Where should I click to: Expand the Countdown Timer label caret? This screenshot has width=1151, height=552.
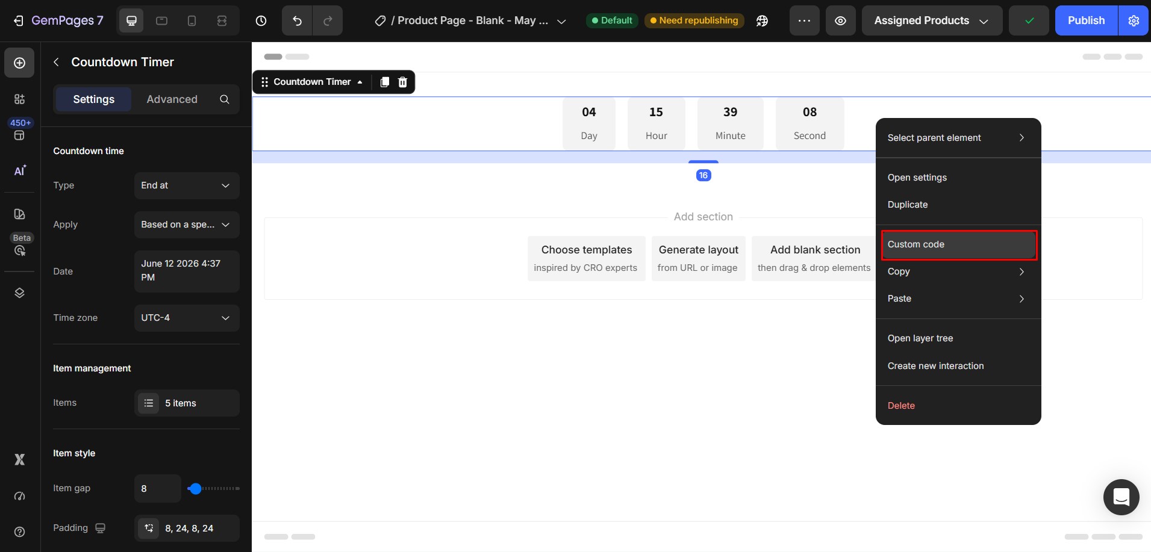click(x=360, y=82)
